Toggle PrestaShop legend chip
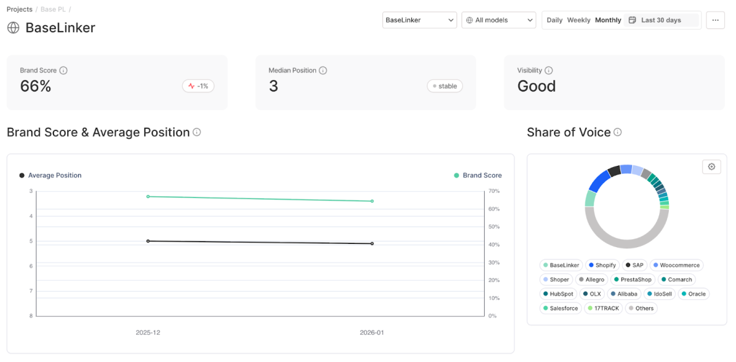Viewport: 736px width, 362px height. point(633,279)
